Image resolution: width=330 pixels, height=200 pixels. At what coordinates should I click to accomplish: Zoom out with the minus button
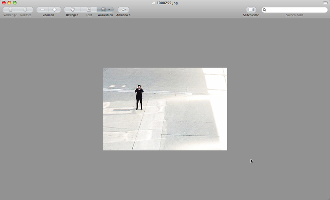coord(42,10)
